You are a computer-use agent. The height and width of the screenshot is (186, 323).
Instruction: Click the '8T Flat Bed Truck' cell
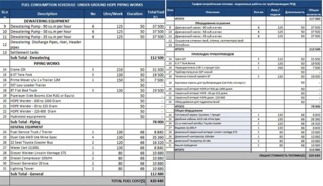47,90
